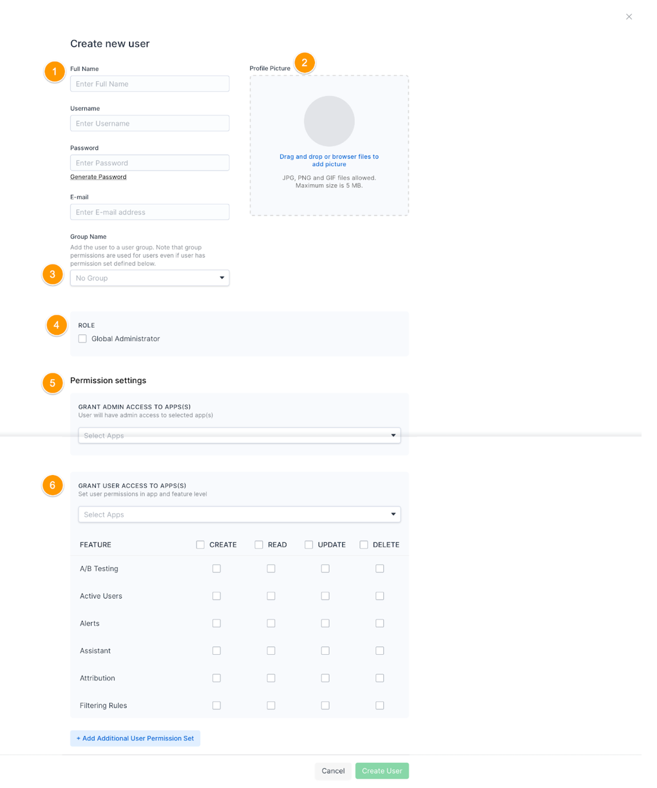Image resolution: width=657 pixels, height=788 pixels.
Task: Open Select Apps under Grant Admin Access
Action: pyautogui.click(x=239, y=436)
